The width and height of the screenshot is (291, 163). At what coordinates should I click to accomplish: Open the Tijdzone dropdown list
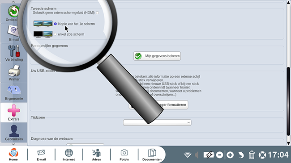coord(157,122)
